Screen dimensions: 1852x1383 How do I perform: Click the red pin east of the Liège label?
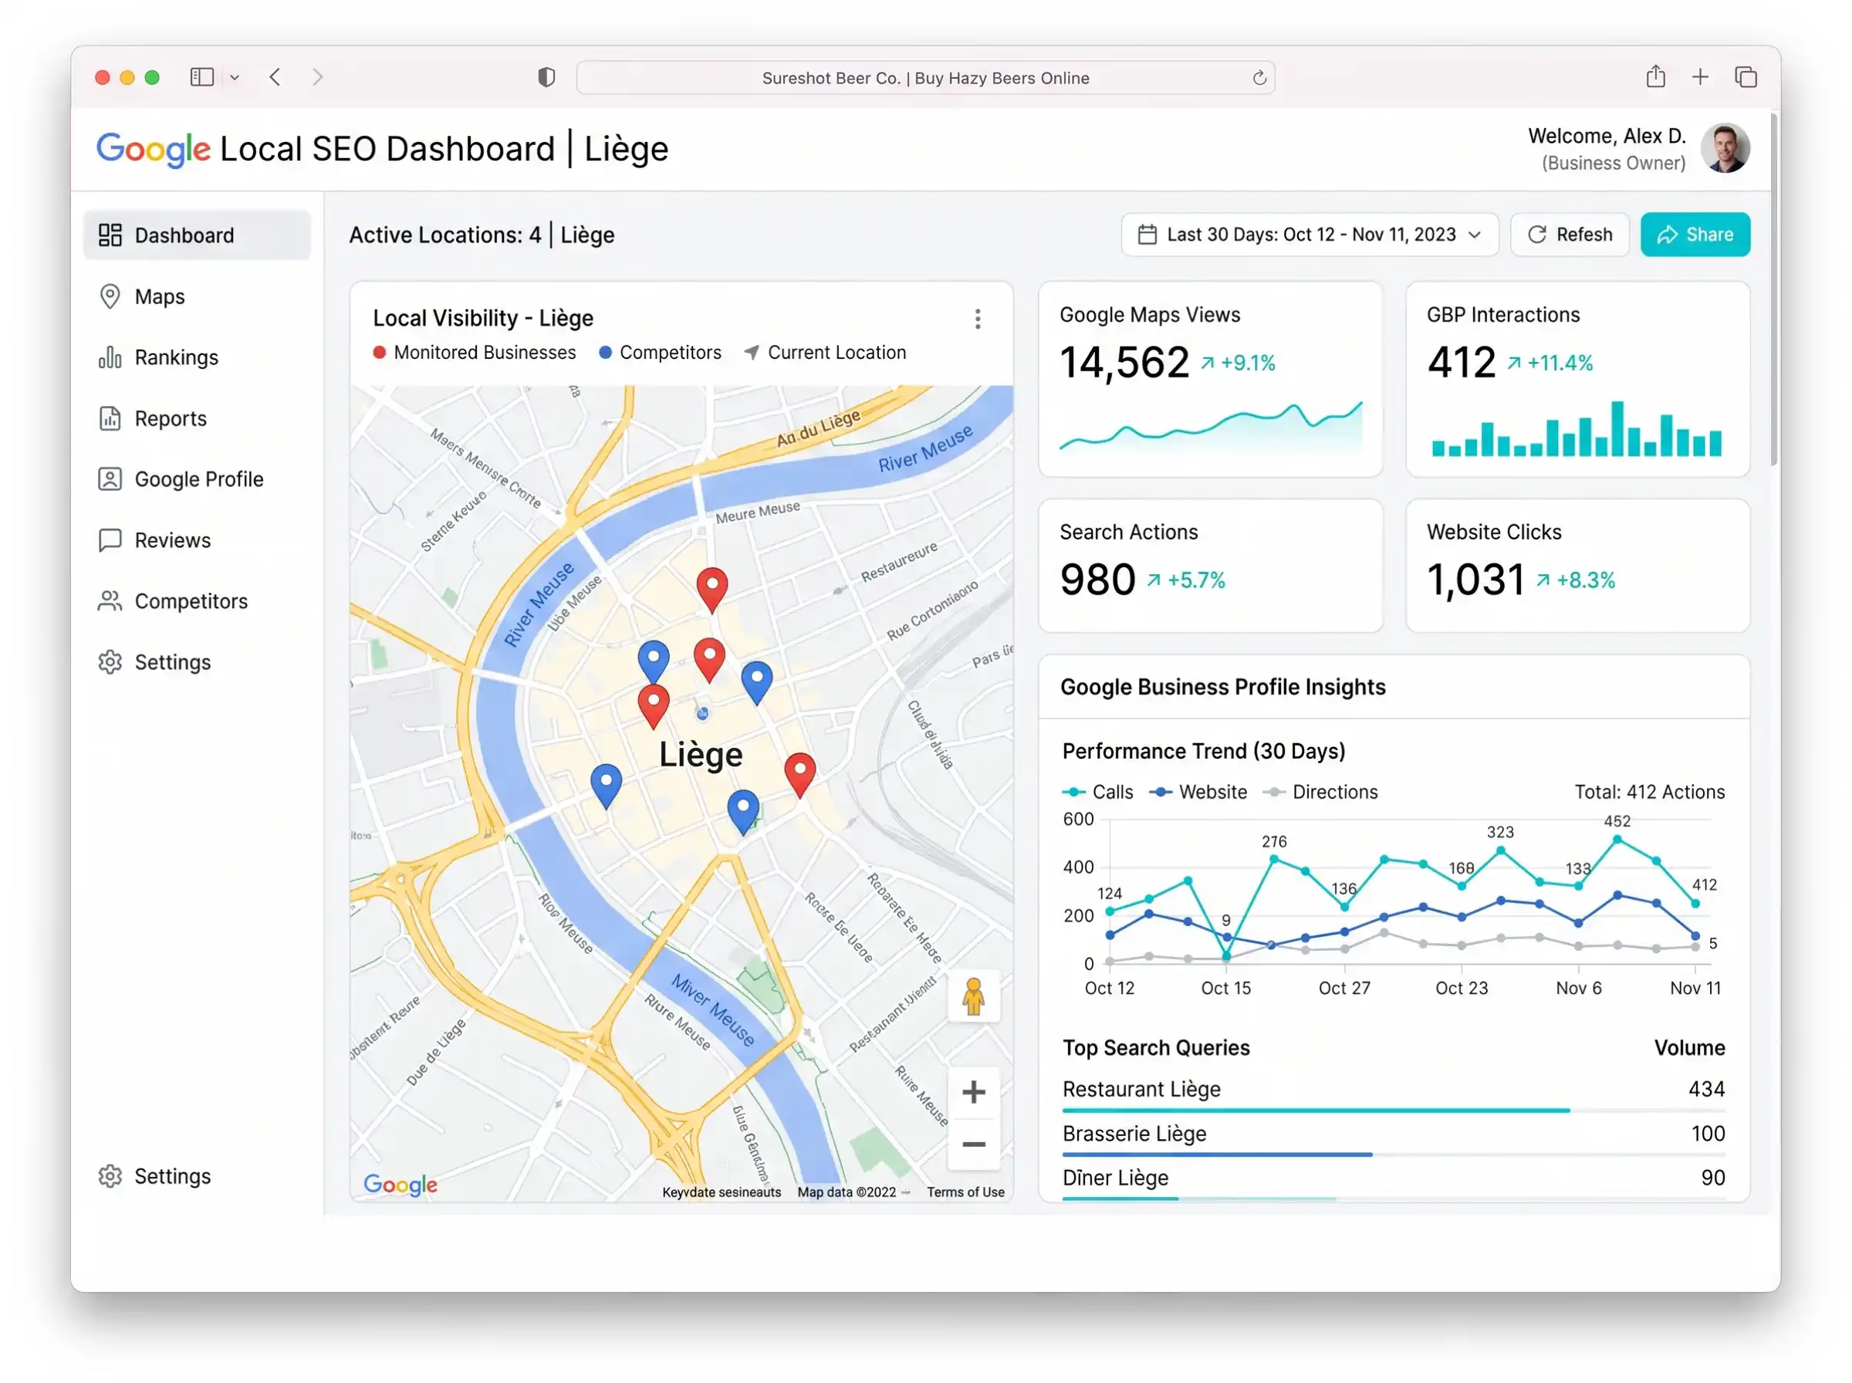[799, 775]
